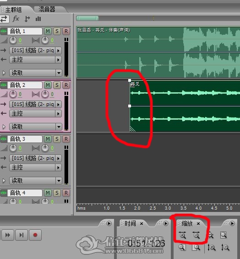Viewport: 240px width, 259px height.
Task: Expand automation lanes triangle on 音轨 3
Action: pos(4,181)
